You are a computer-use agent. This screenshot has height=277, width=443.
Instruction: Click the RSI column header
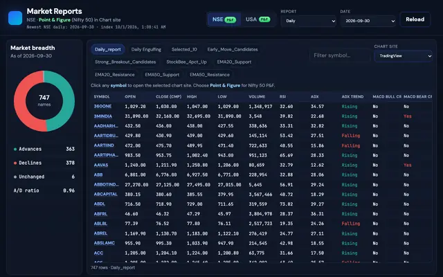pos(282,97)
